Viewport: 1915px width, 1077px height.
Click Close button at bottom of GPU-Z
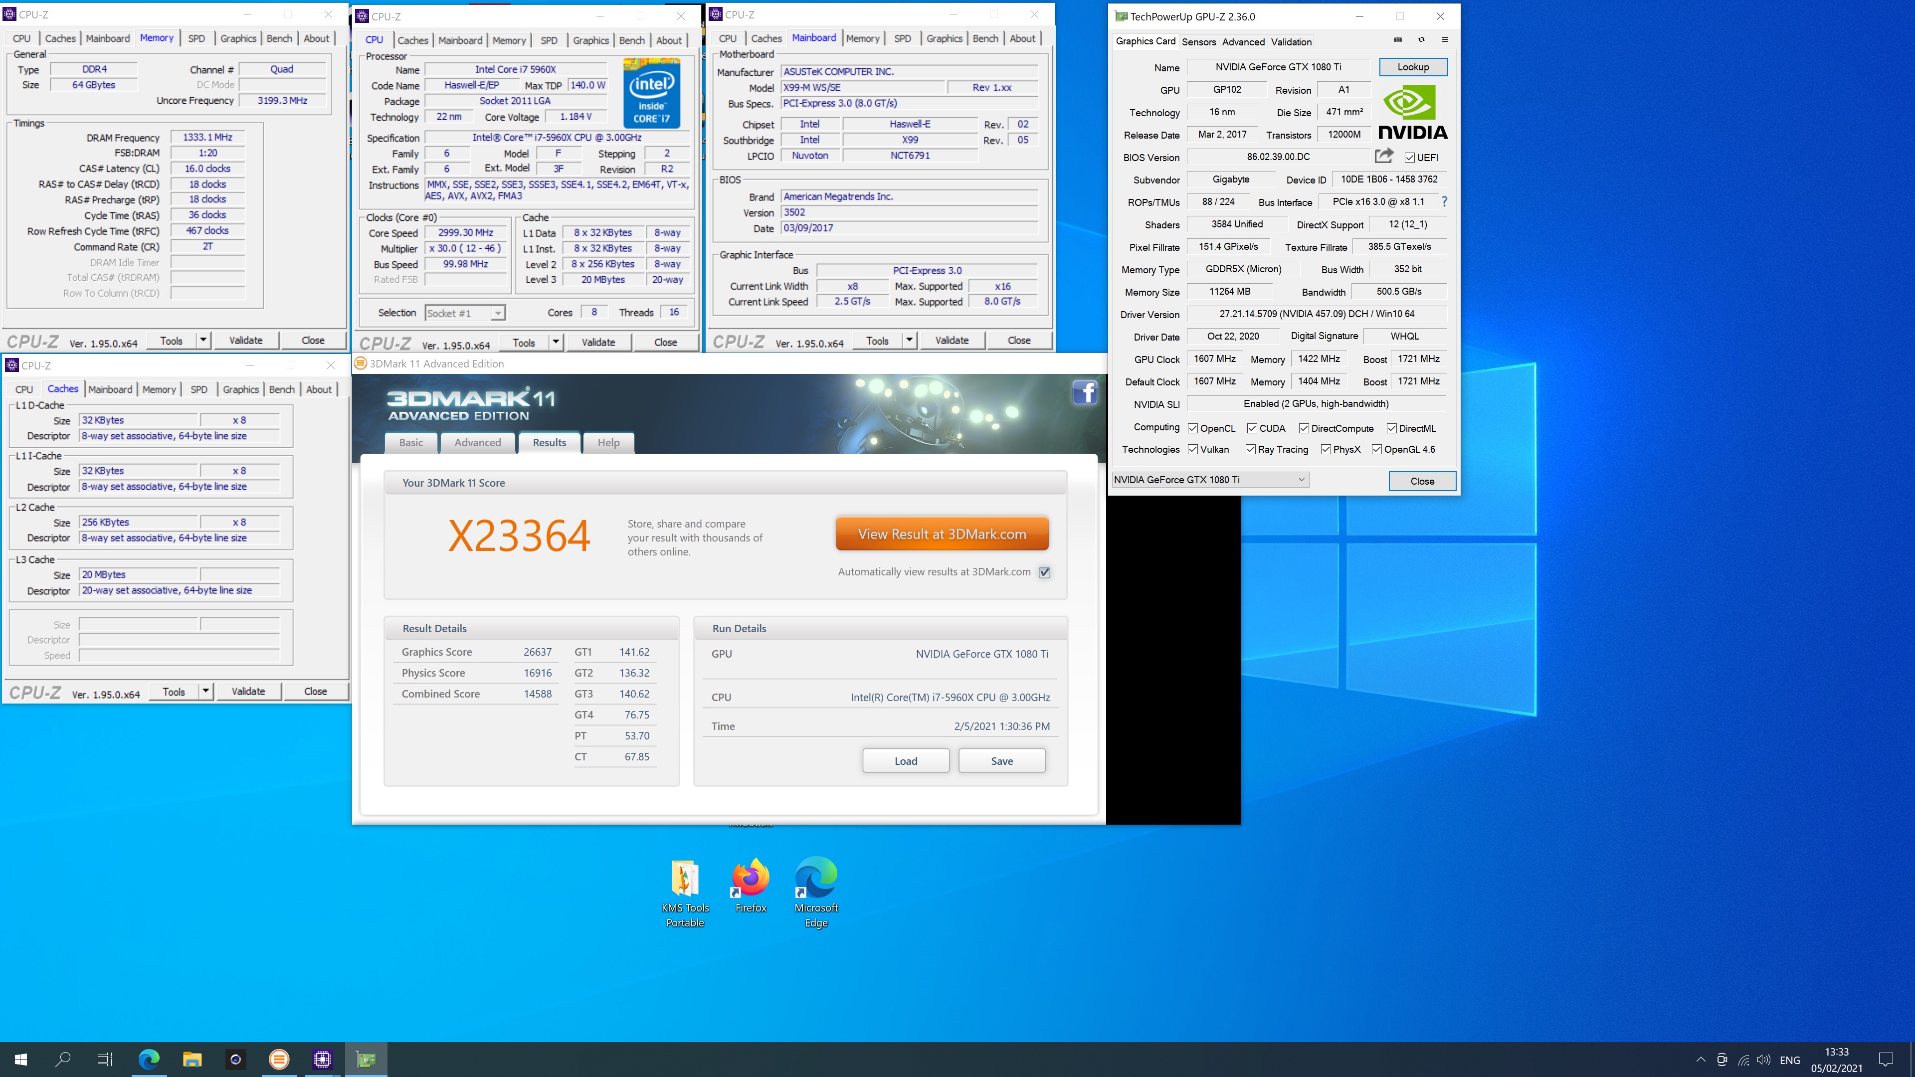pyautogui.click(x=1422, y=480)
